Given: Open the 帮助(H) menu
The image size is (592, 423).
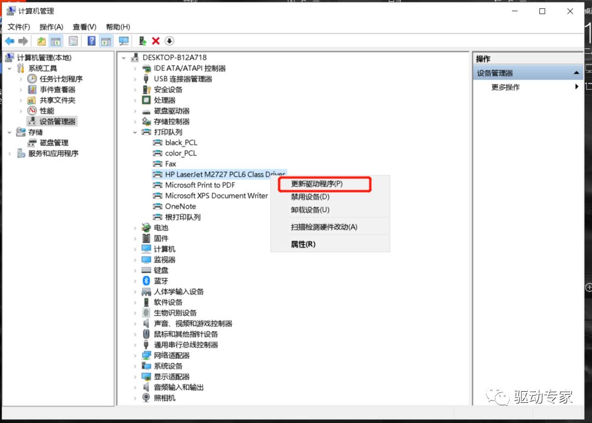Looking at the screenshot, I should pos(118,27).
